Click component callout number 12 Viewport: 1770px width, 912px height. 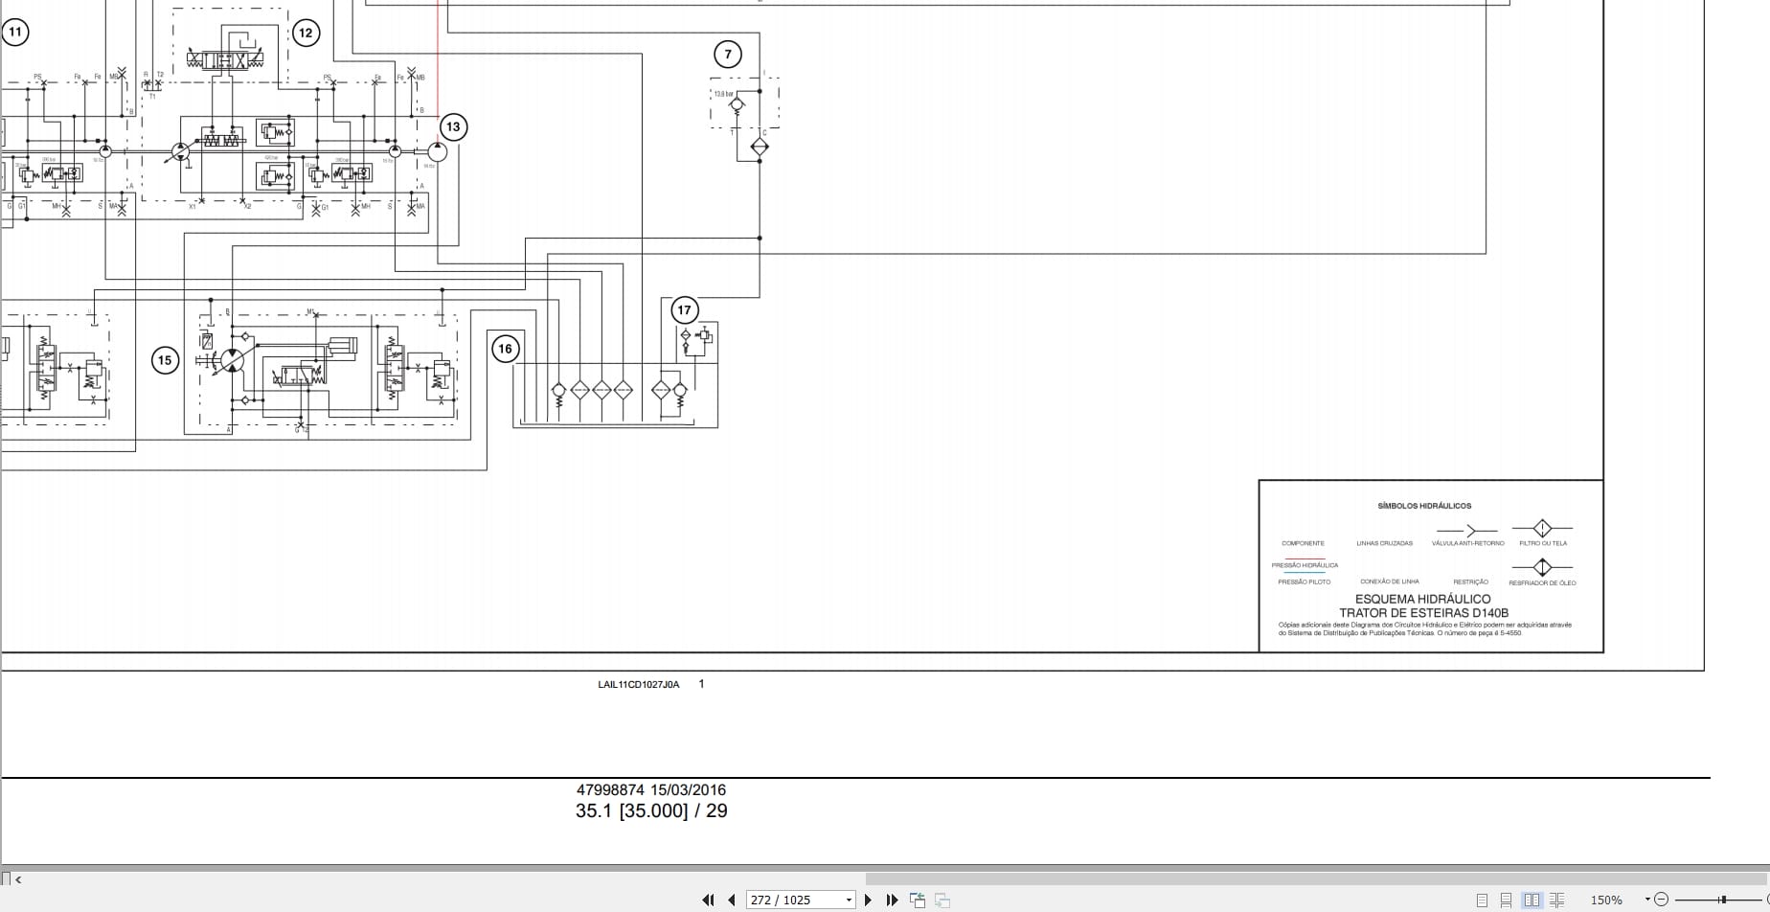pyautogui.click(x=306, y=33)
